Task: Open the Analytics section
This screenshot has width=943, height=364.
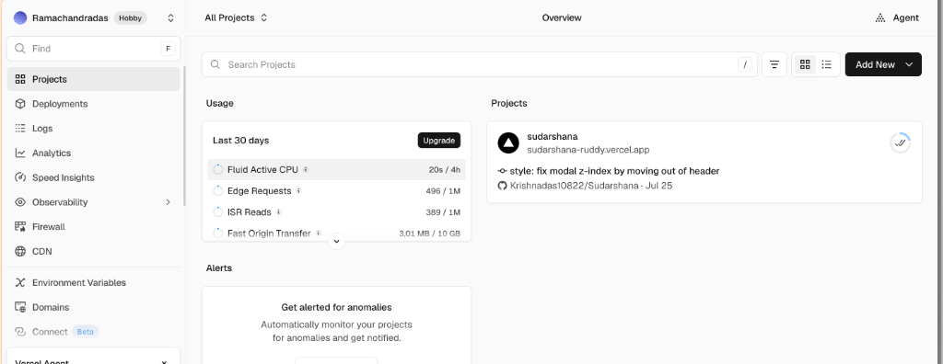Action: 93,154
